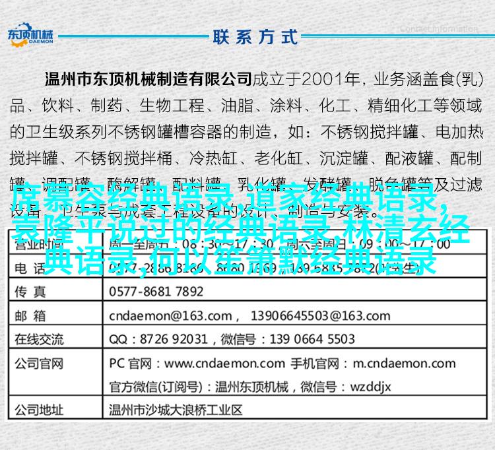Click the 电话 row label
Viewport: 495px width, 450px height.
tap(30, 269)
